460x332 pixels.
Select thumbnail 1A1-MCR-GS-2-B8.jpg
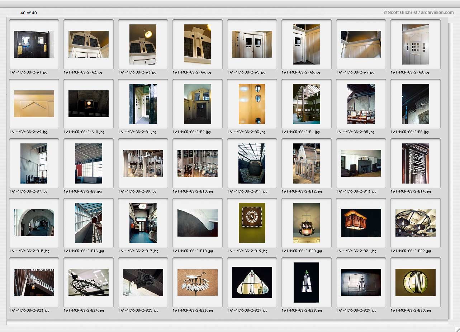[89, 163]
